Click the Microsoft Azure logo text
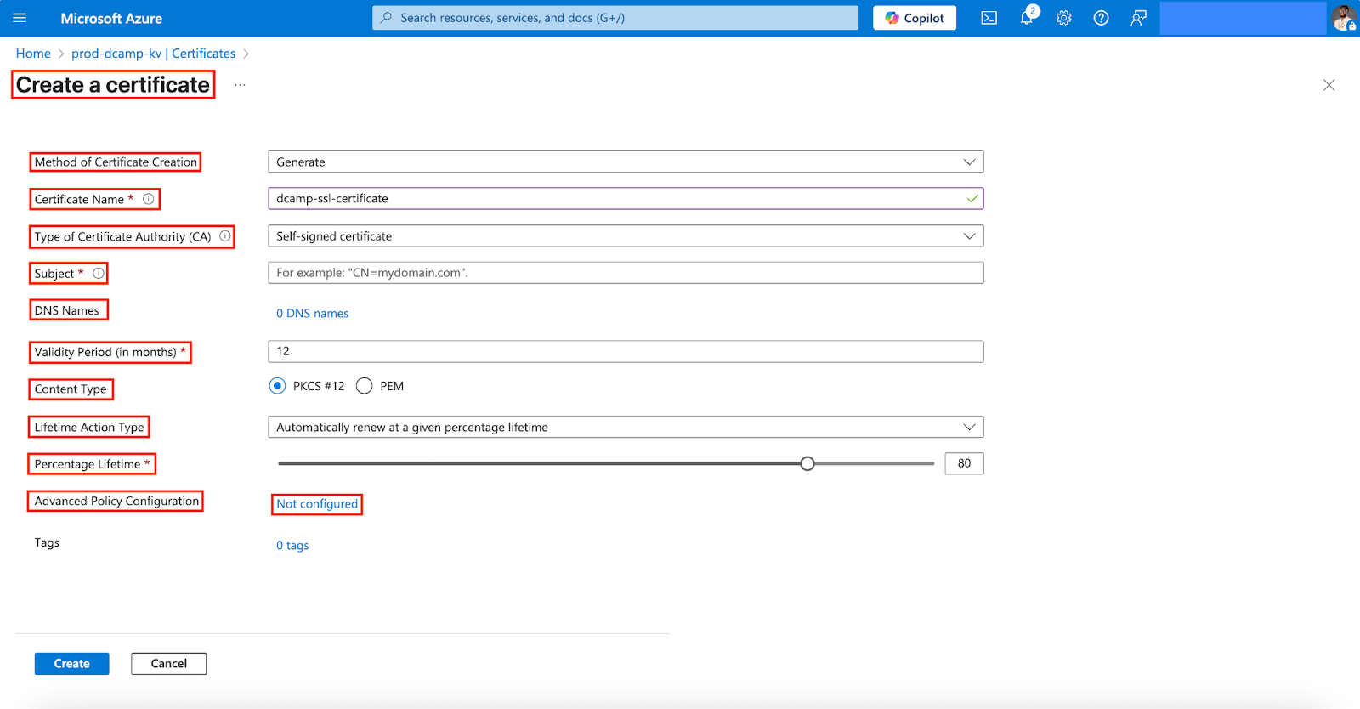The height and width of the screenshot is (709, 1360). [111, 18]
